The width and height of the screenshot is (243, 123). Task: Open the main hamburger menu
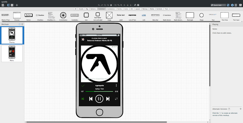click(3, 5)
